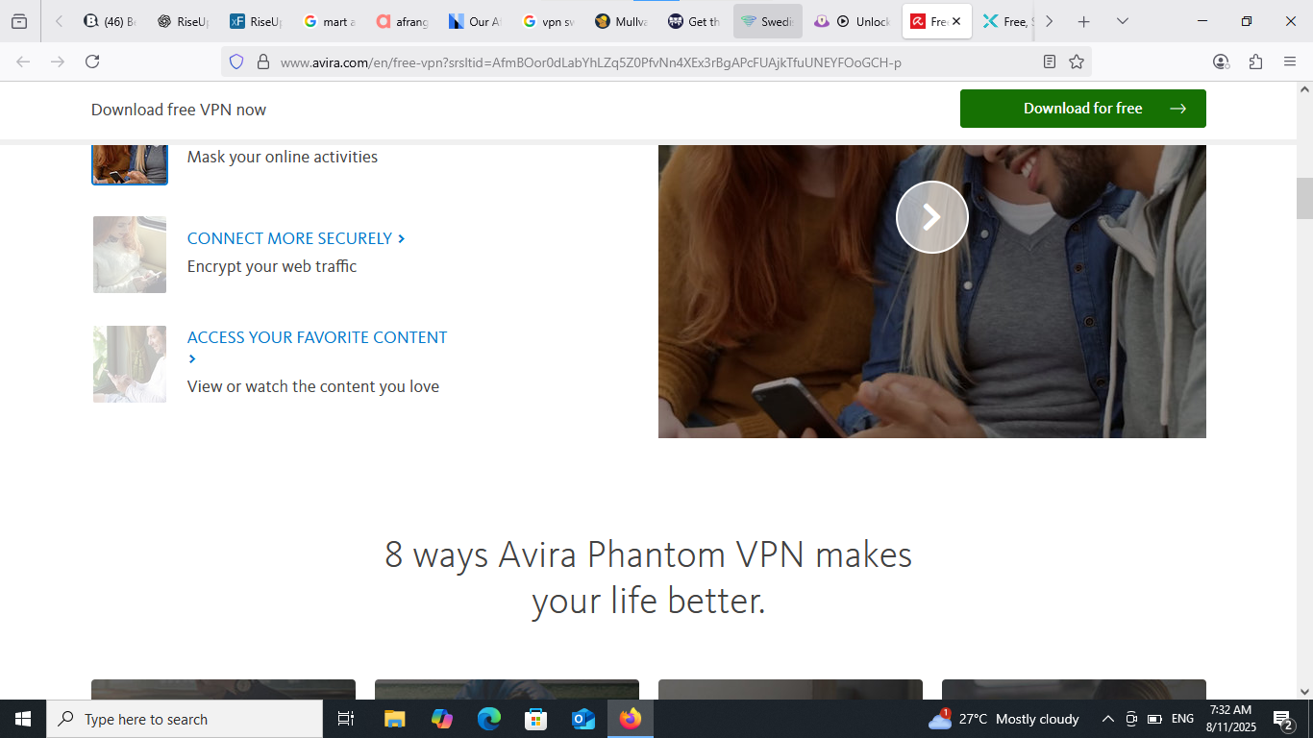Expand the list all tabs dropdown

1122,21
